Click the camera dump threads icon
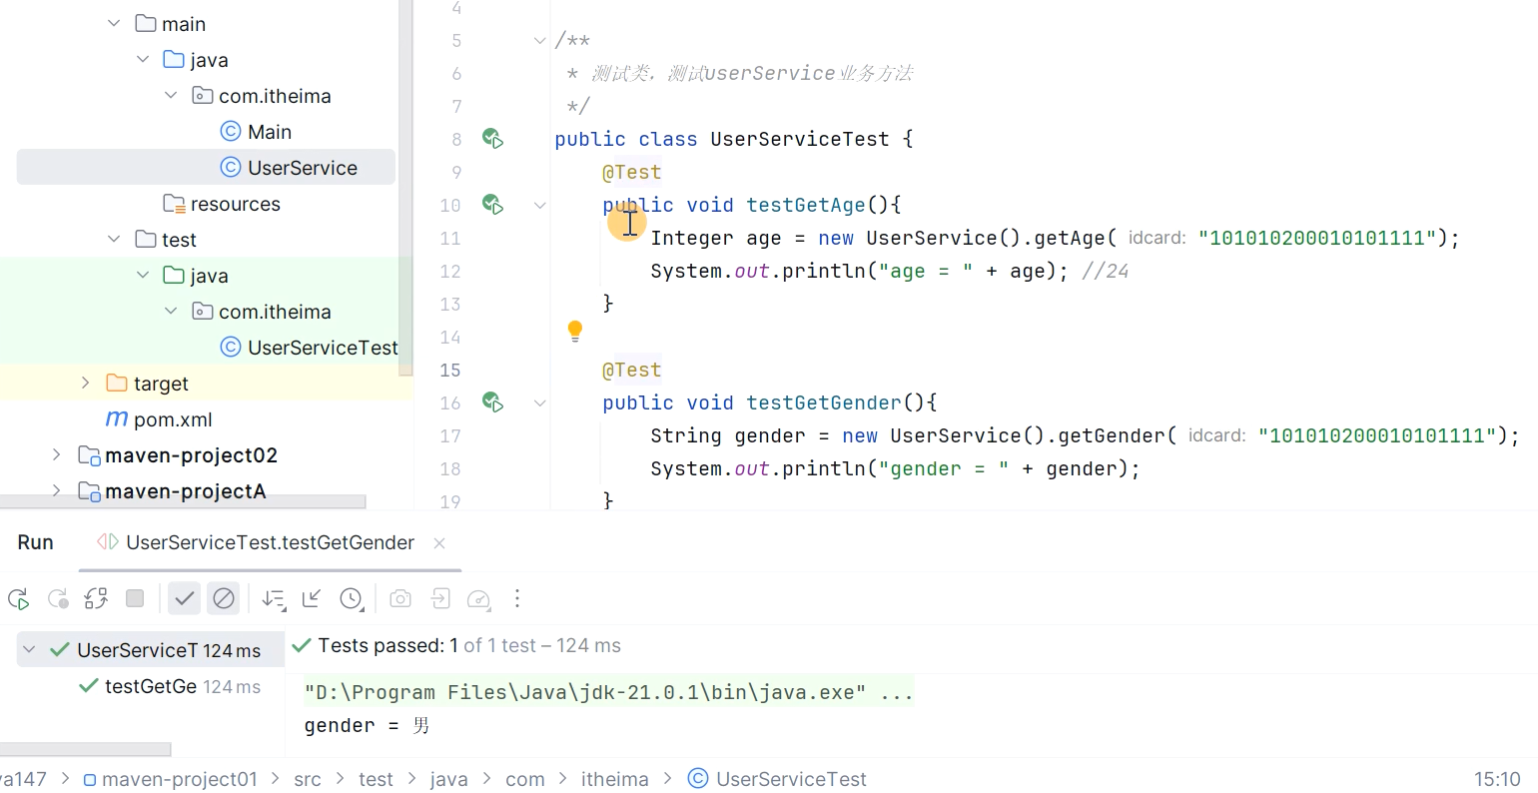 tap(400, 598)
